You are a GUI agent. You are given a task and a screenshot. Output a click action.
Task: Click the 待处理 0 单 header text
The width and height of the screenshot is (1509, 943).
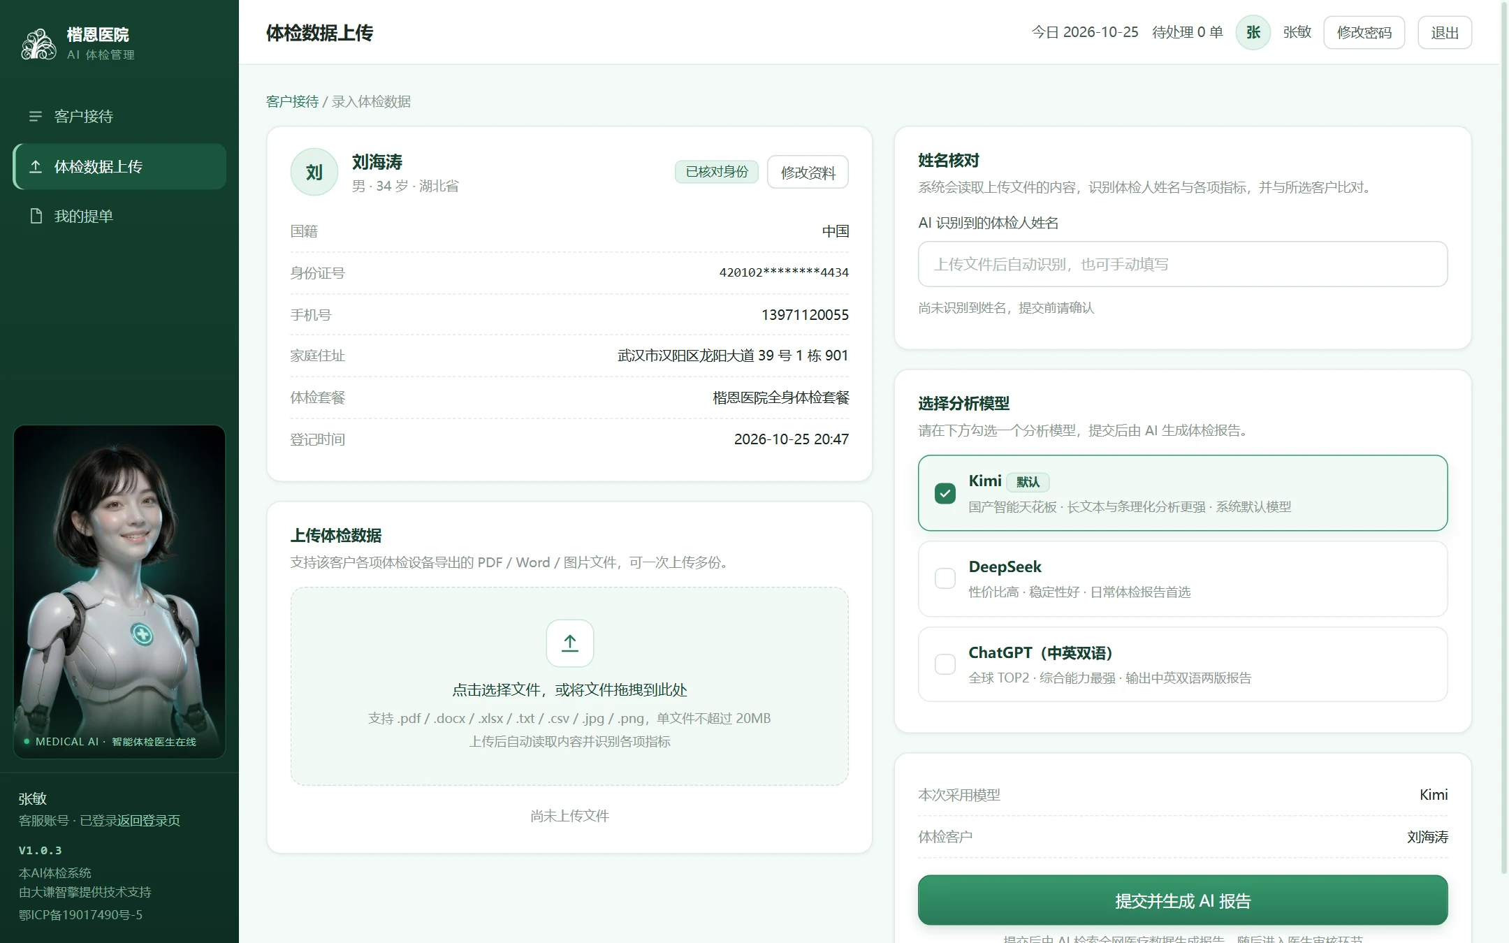1187,32
